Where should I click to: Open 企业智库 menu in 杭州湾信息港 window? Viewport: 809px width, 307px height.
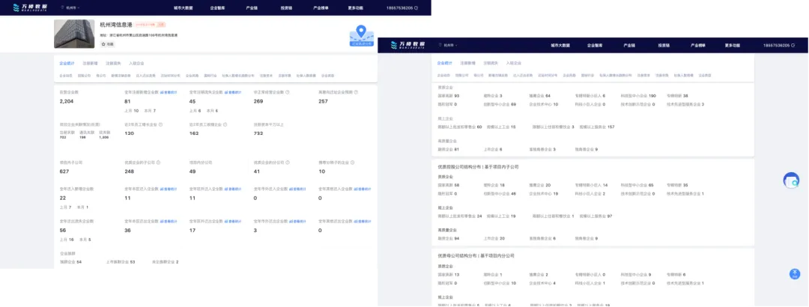(218, 8)
